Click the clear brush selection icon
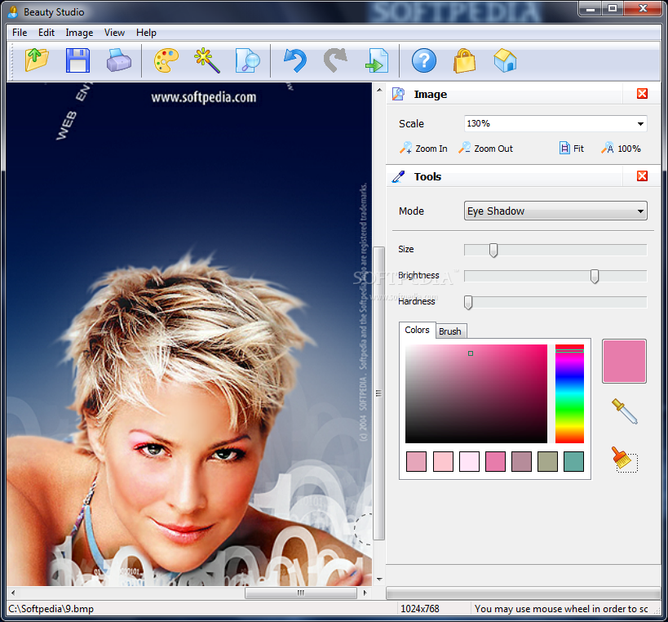This screenshot has height=622, width=668. 625,460
